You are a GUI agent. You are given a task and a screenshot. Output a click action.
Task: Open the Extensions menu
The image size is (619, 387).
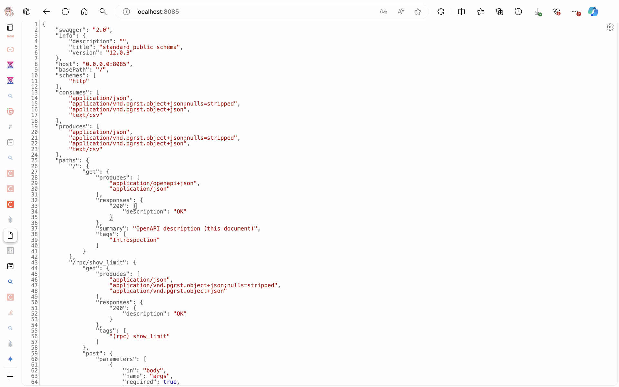(441, 12)
